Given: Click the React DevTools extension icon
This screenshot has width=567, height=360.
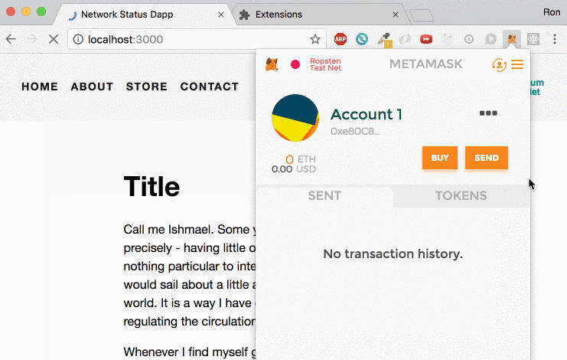Looking at the screenshot, I should pos(533,39).
